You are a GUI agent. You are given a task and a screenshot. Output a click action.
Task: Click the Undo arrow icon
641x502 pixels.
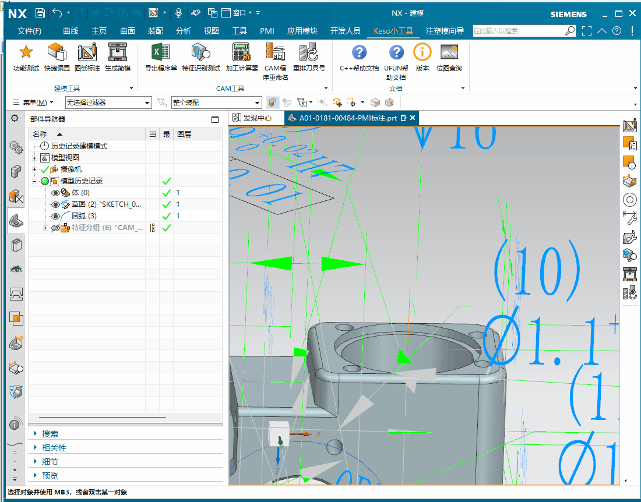coord(57,13)
